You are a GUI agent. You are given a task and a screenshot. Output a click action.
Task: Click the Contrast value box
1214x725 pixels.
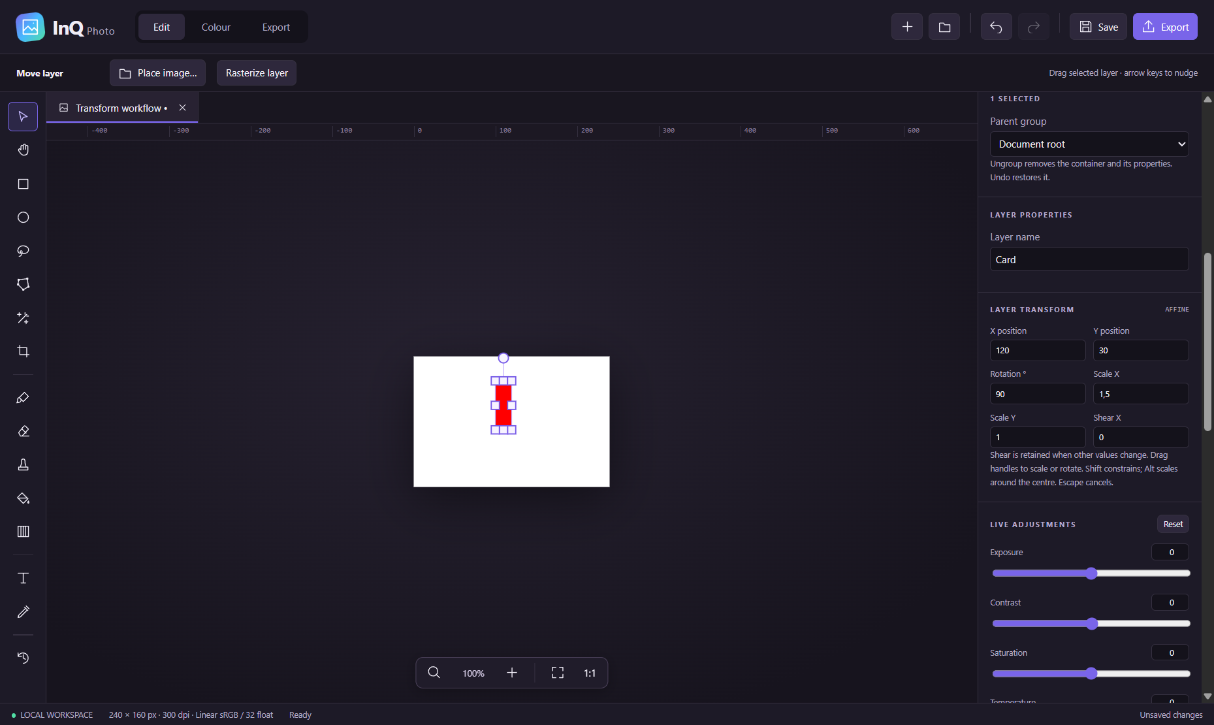[1170, 602]
